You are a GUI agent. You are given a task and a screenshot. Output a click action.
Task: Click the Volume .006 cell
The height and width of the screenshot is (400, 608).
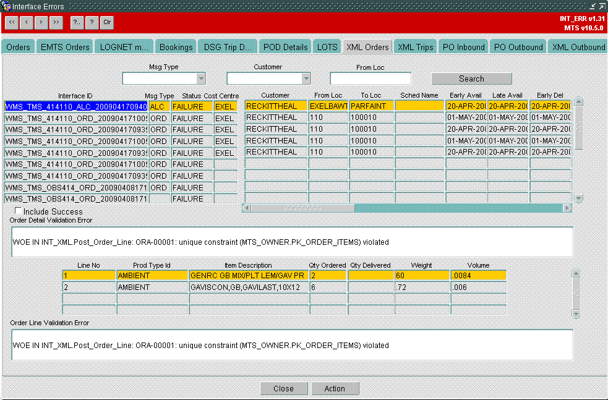(478, 287)
